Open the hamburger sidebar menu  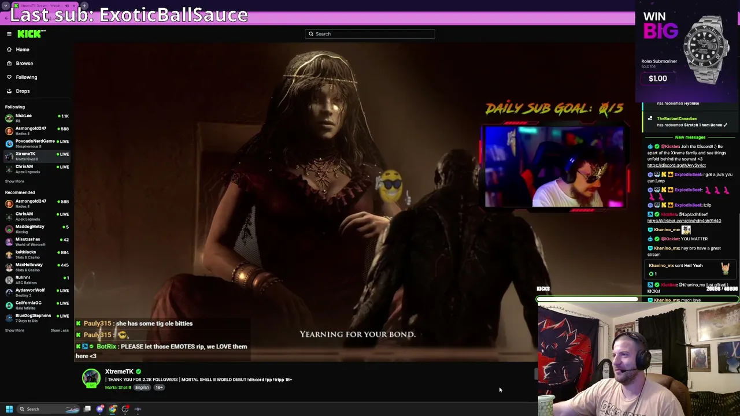click(x=9, y=34)
